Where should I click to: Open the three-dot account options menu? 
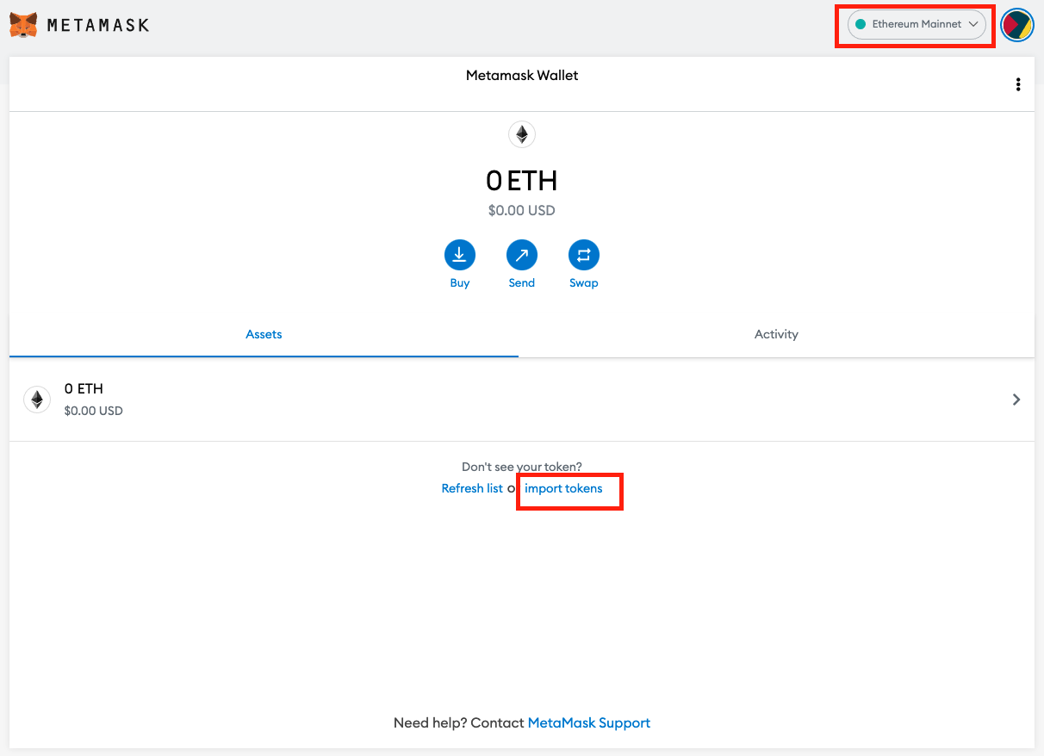point(1018,84)
